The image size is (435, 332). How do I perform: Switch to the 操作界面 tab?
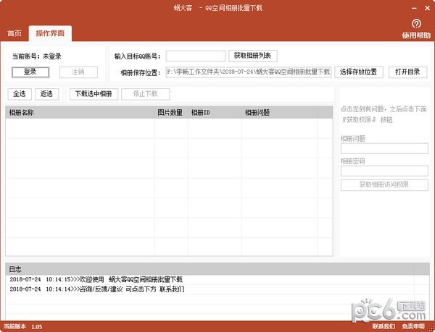(x=50, y=33)
